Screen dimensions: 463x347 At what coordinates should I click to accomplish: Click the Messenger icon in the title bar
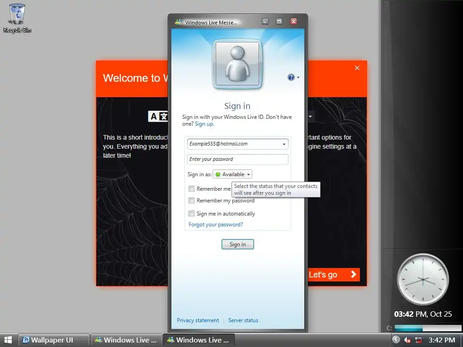pyautogui.click(x=178, y=22)
